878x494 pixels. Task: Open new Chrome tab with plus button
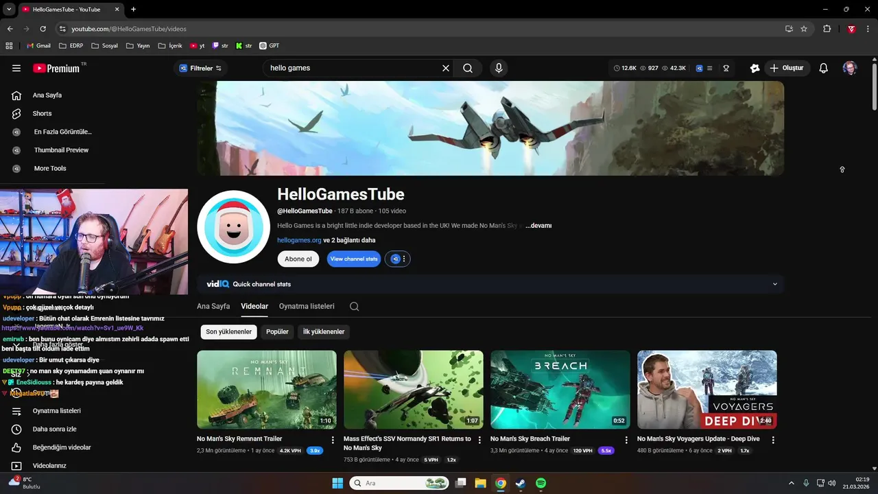tap(133, 9)
